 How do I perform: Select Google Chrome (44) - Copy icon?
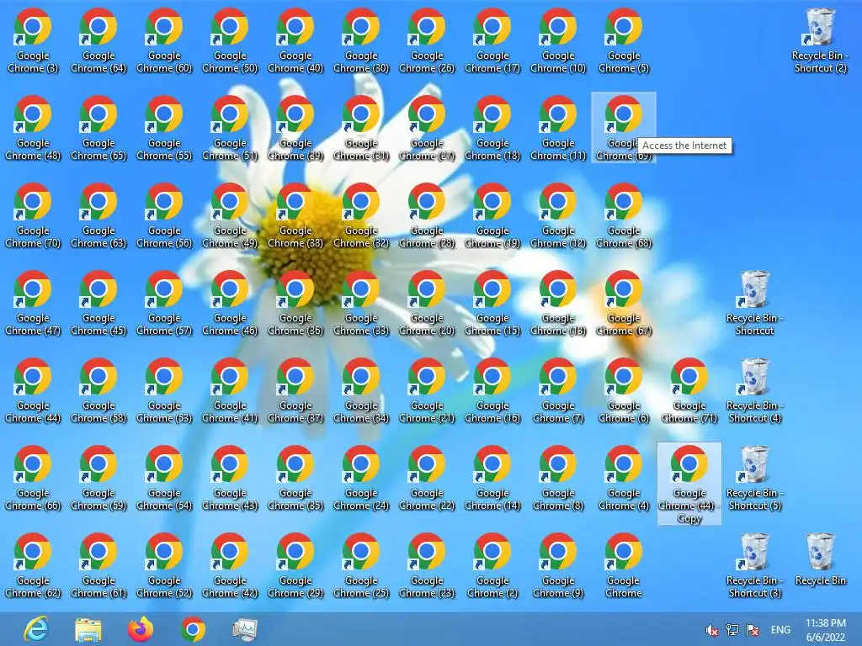point(689,484)
